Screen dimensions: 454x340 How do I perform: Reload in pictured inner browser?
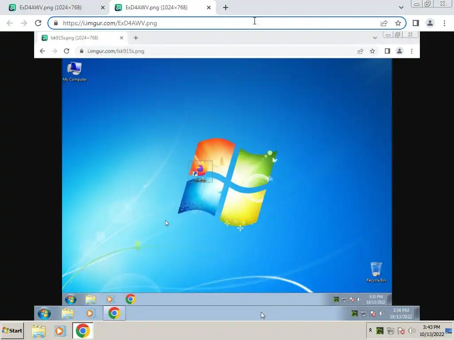(x=67, y=51)
